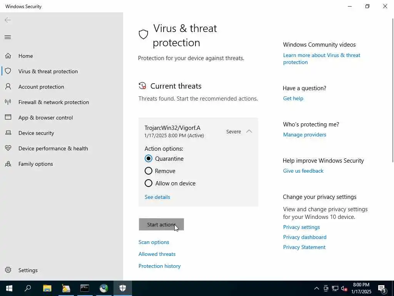394x296 pixels.
Task: Click Manage providers link
Action: pyautogui.click(x=305, y=135)
